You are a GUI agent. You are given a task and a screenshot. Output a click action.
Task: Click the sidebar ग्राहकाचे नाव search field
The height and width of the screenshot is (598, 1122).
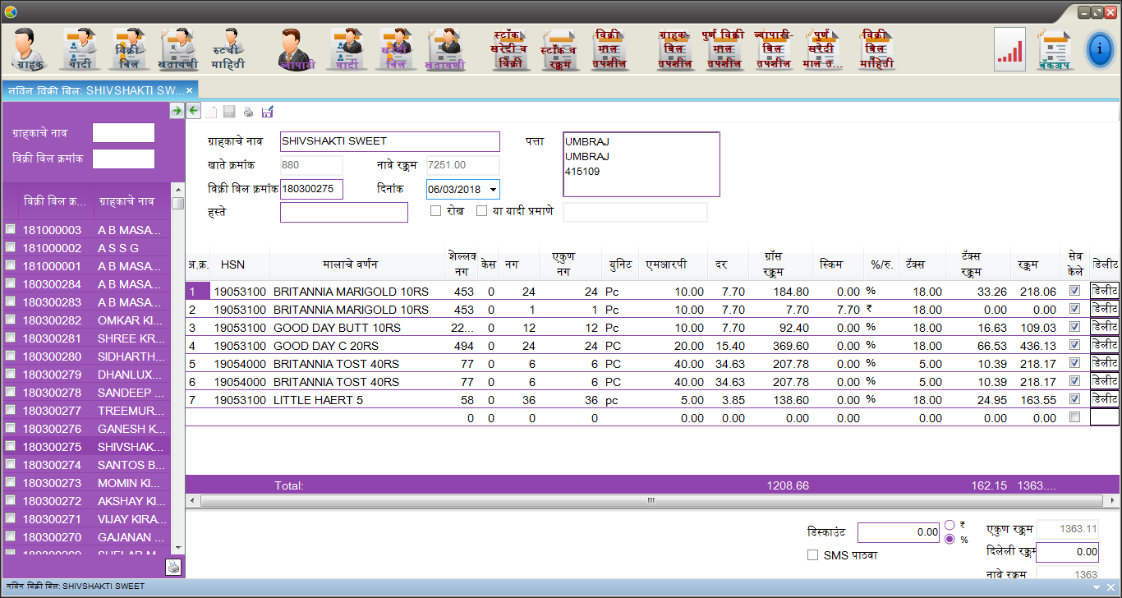[x=123, y=132]
